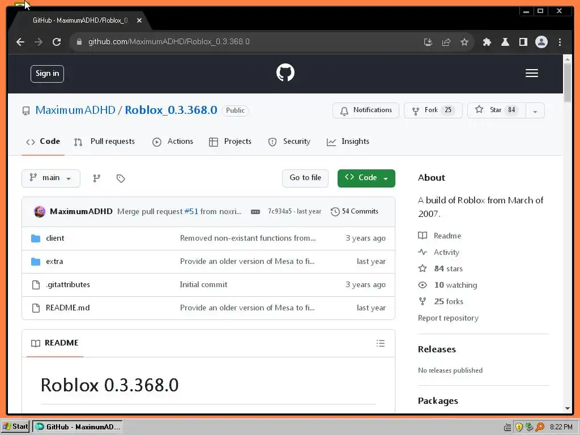View the 25 forks link

pos(441,301)
